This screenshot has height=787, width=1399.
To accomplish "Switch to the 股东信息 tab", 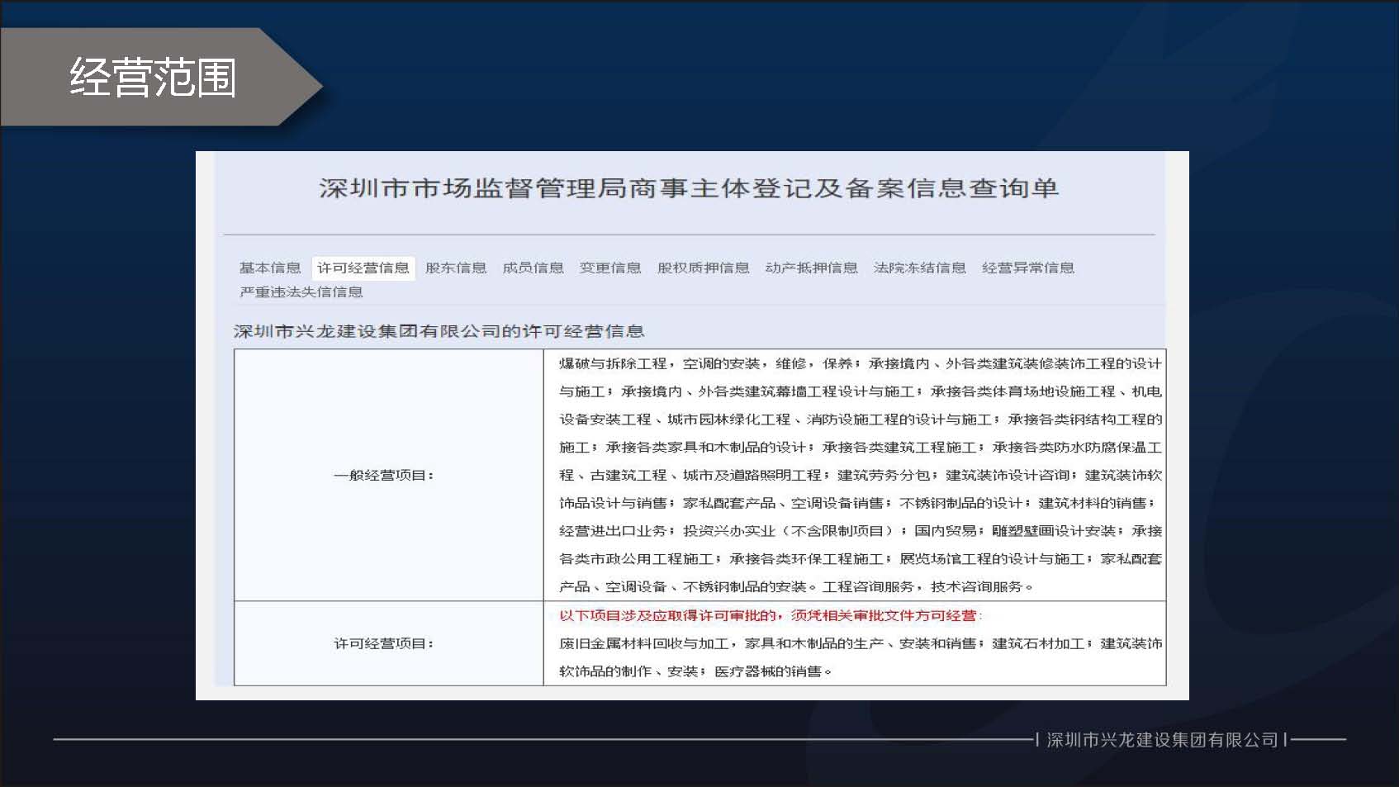I will tap(456, 268).
